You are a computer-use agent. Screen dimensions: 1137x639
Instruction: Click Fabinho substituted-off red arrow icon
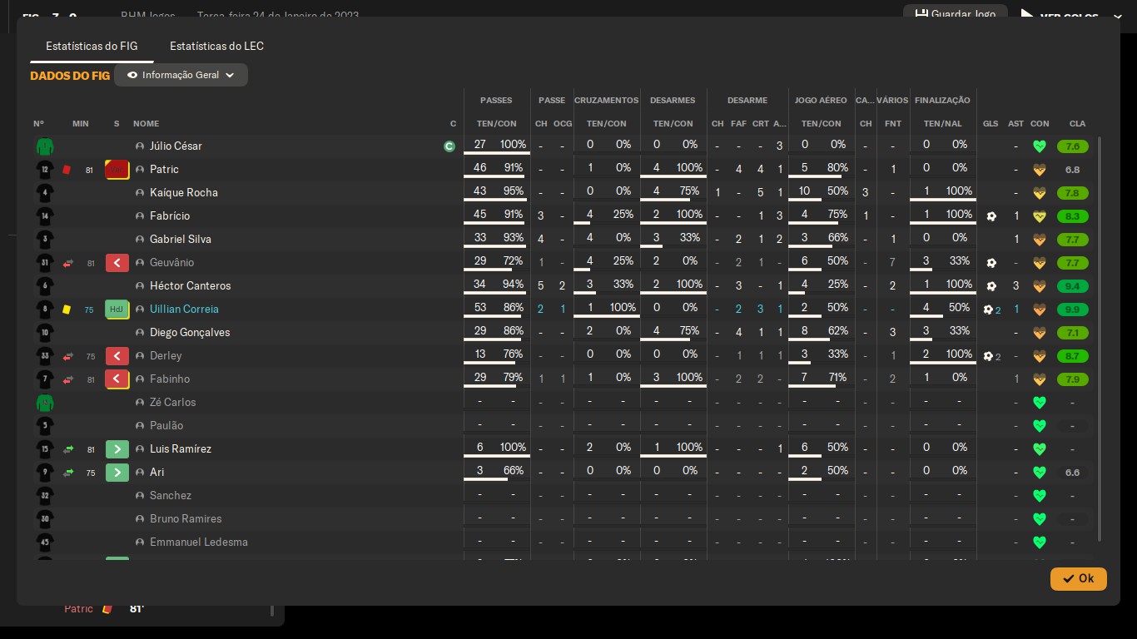[x=68, y=379]
